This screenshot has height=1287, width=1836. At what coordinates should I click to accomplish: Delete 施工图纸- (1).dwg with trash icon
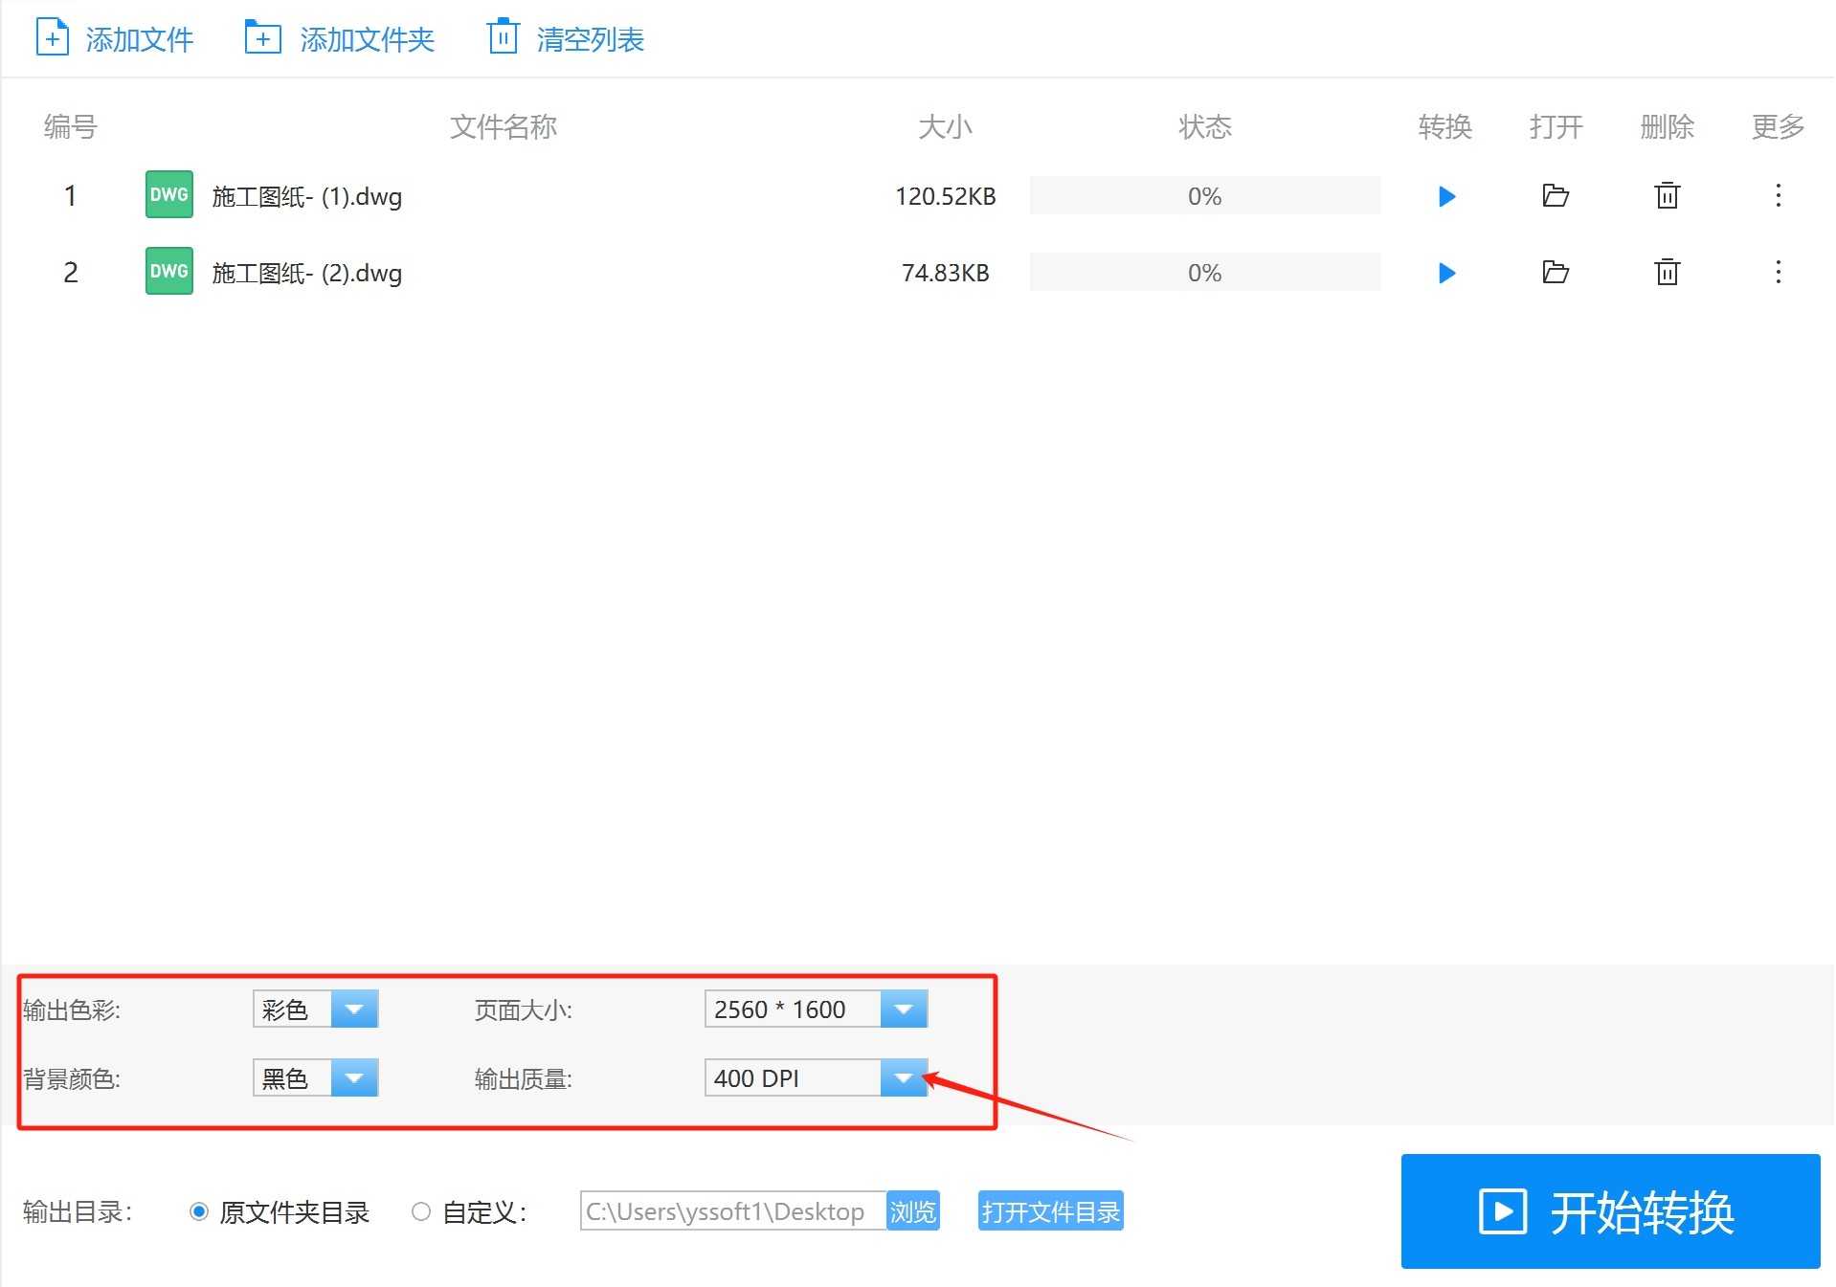[x=1667, y=196]
